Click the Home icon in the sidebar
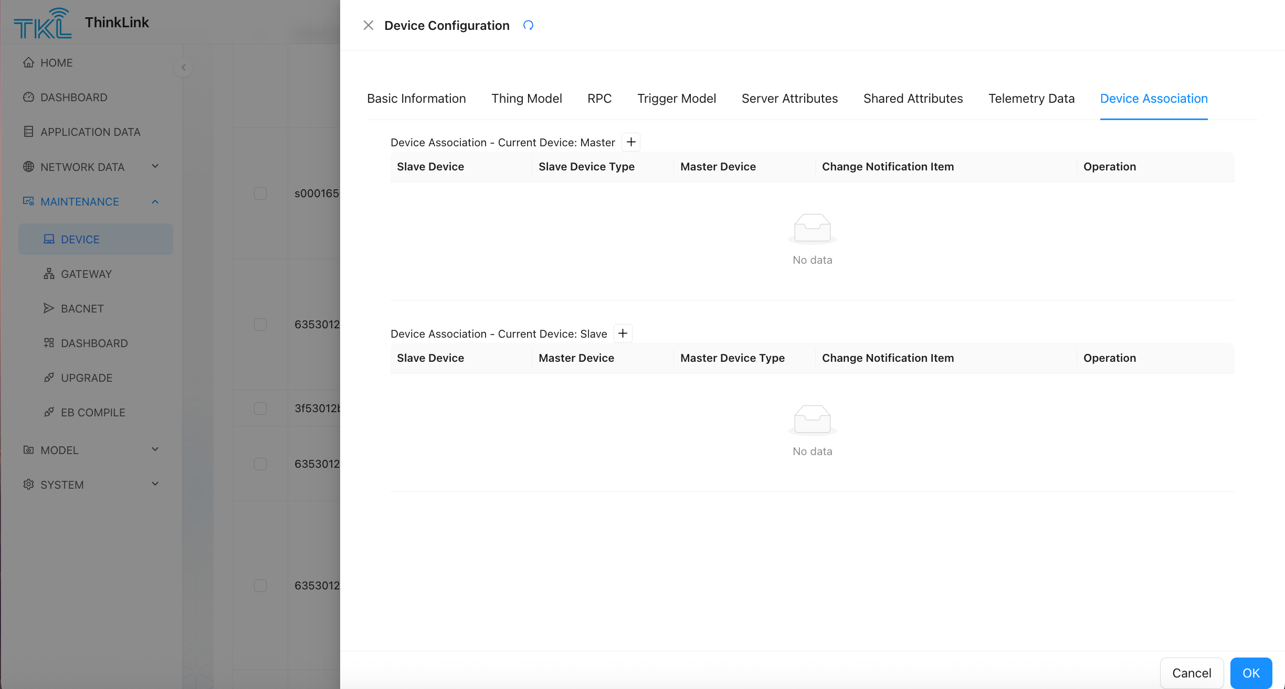This screenshot has height=689, width=1285. coord(29,62)
